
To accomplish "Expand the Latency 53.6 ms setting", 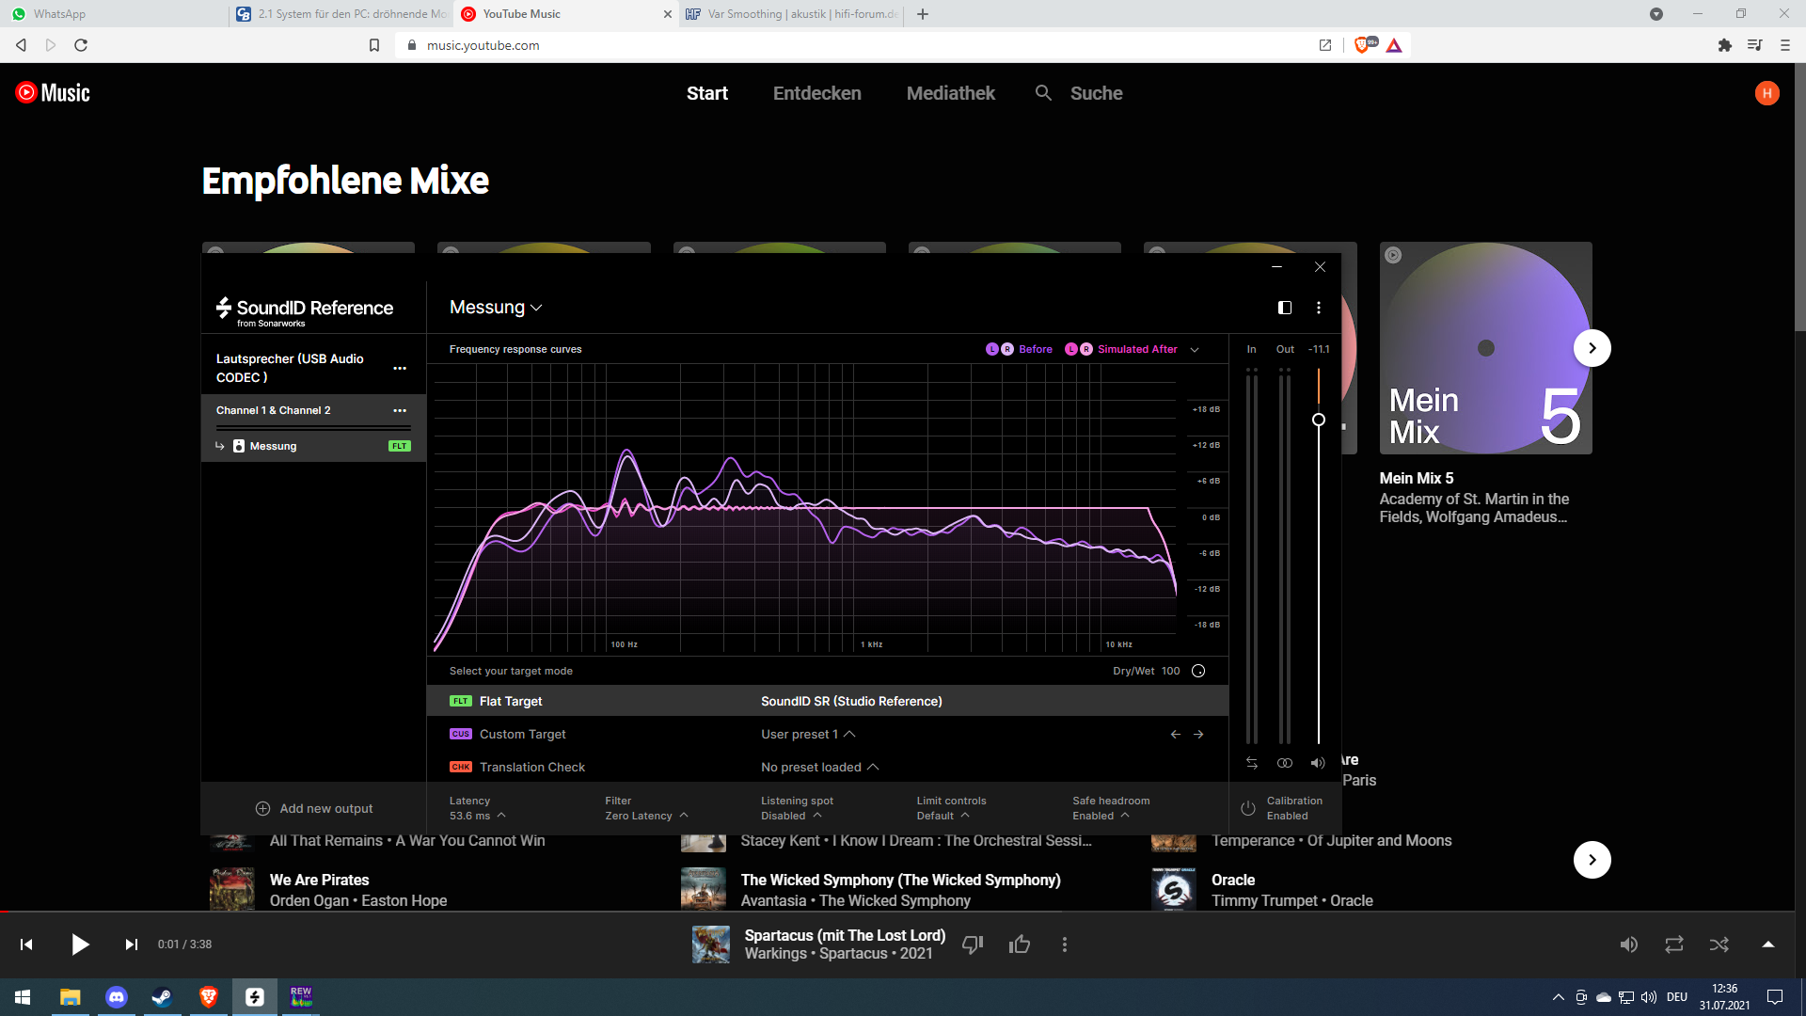I will (478, 816).
